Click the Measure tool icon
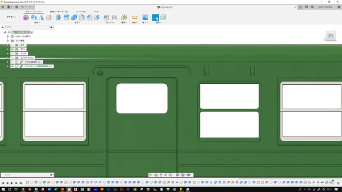 coord(135,18)
